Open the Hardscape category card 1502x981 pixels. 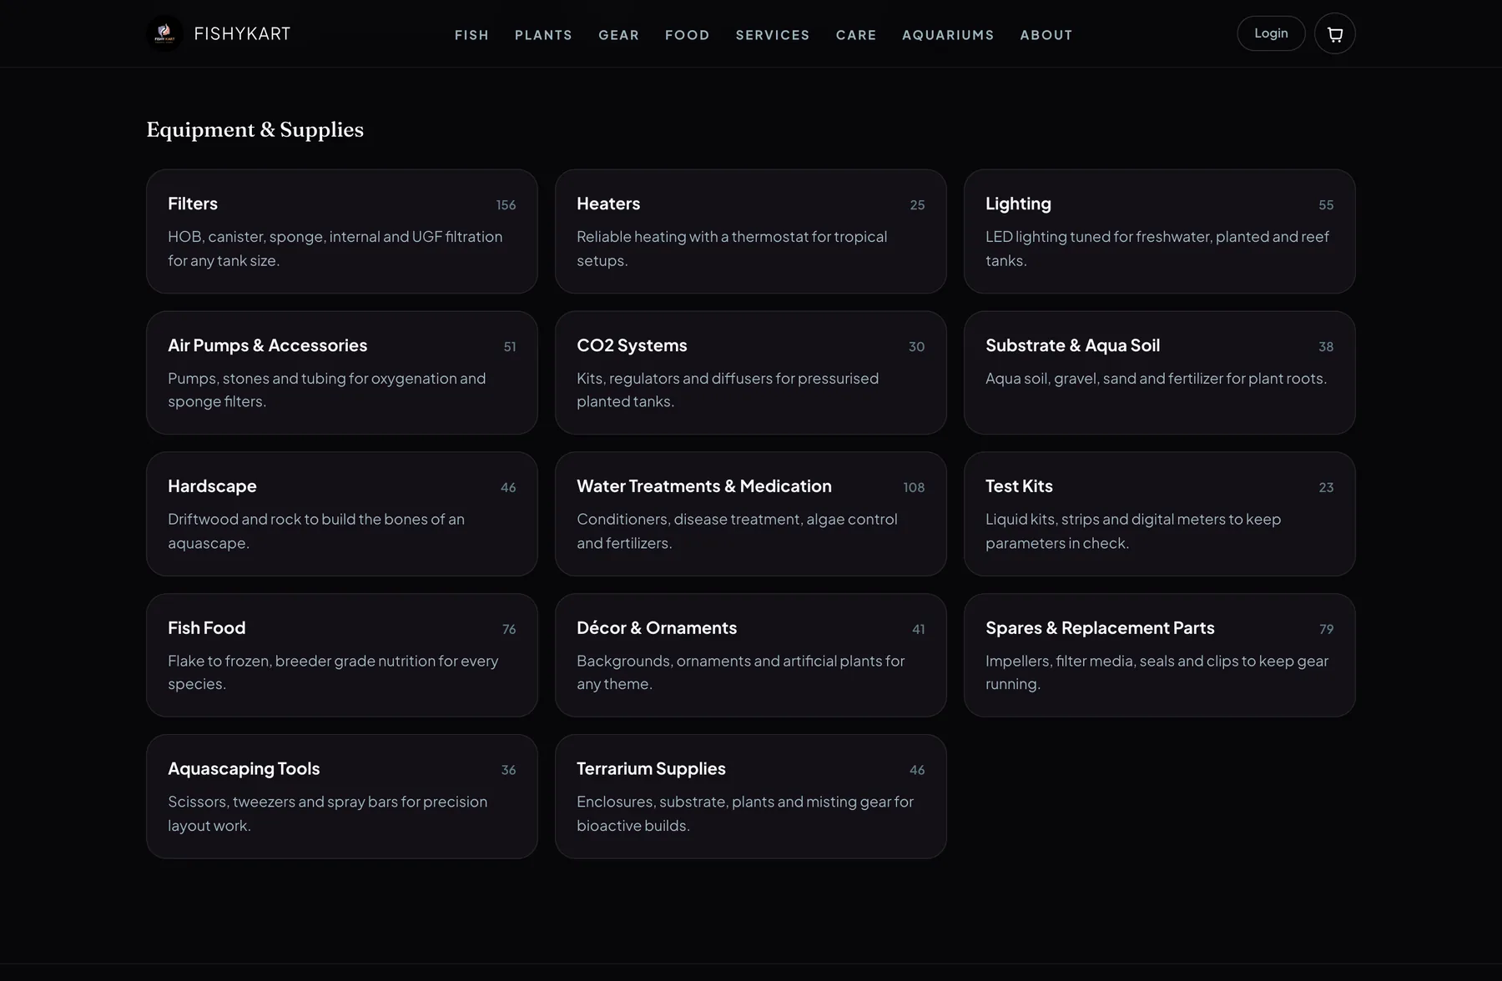coord(342,514)
